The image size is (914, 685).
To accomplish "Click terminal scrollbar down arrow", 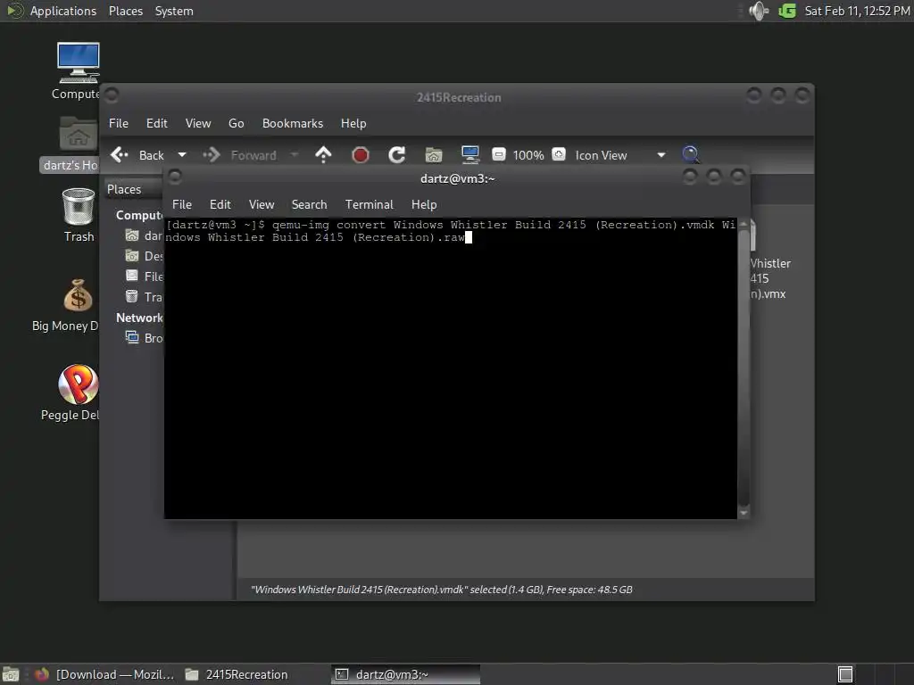I will click(744, 513).
